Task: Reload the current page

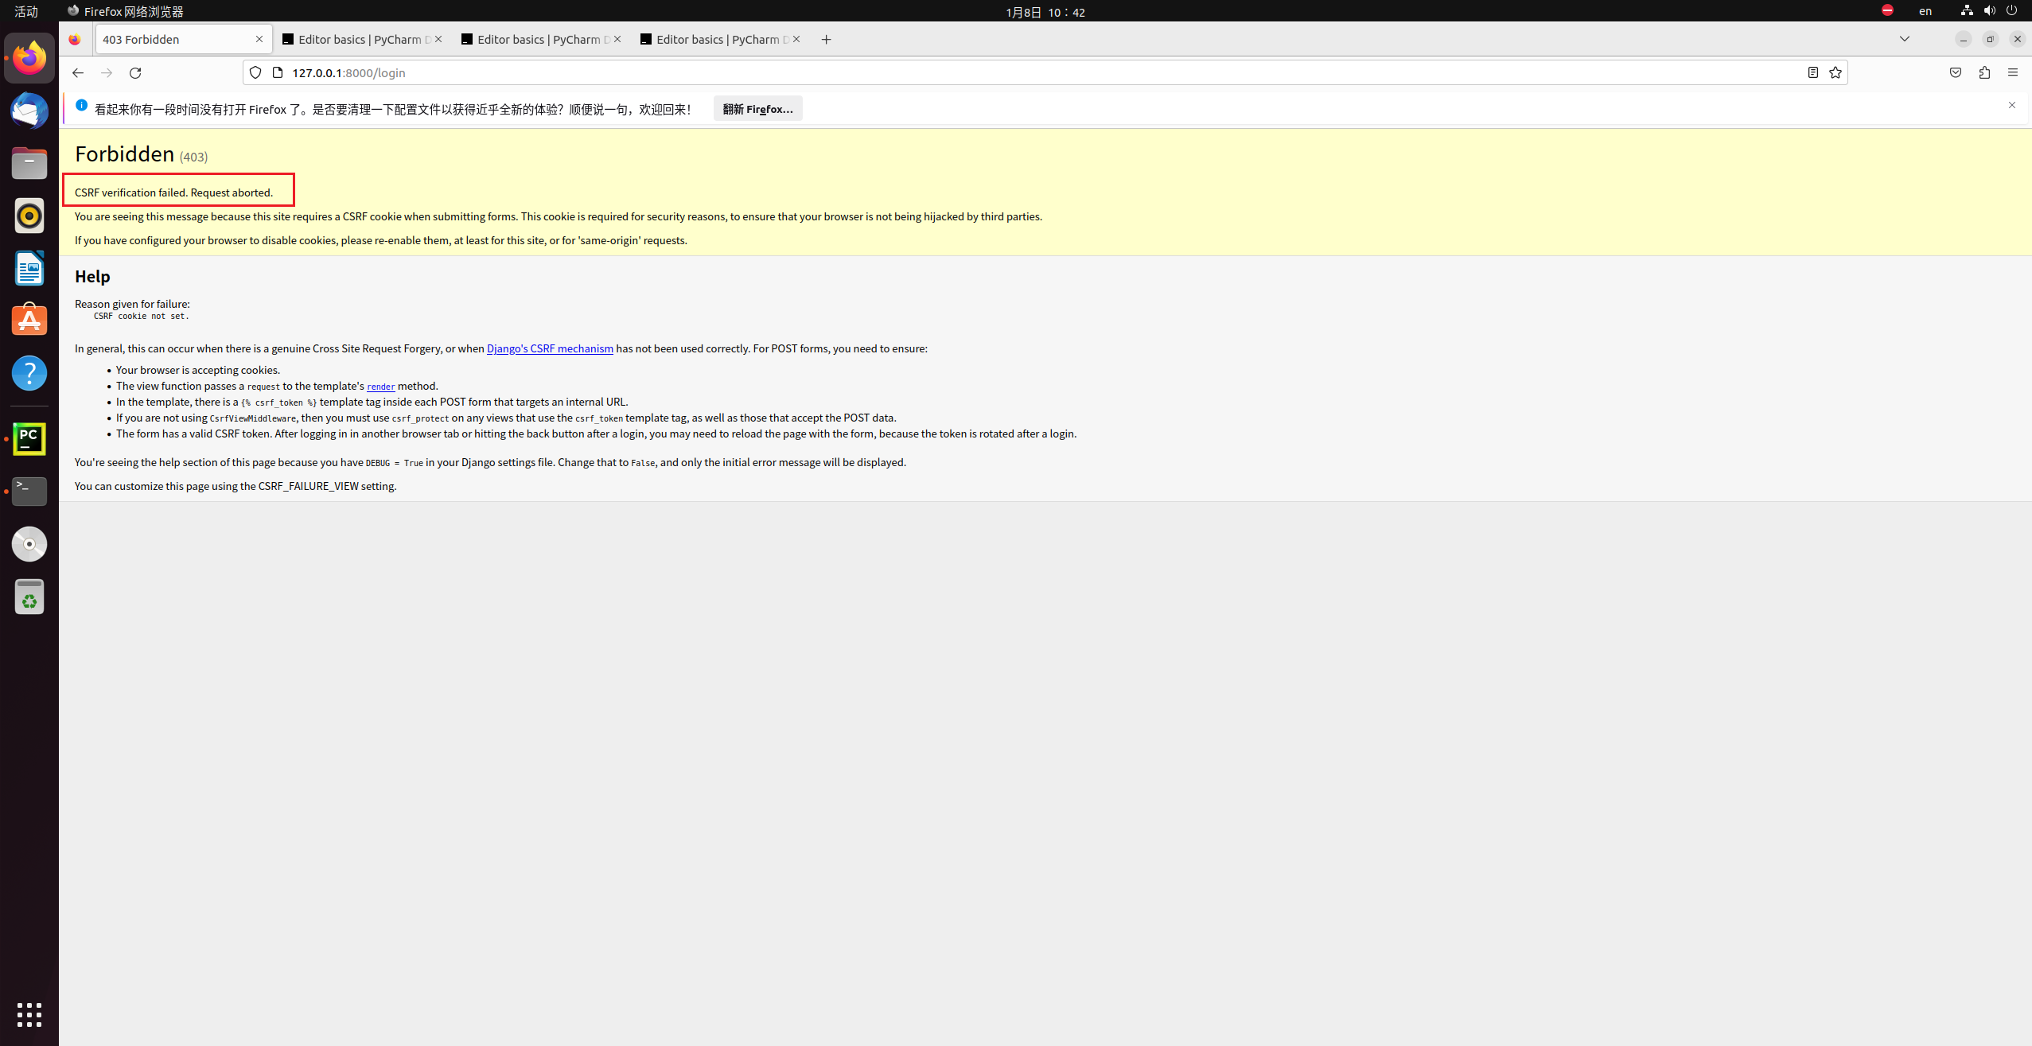Action: (135, 73)
